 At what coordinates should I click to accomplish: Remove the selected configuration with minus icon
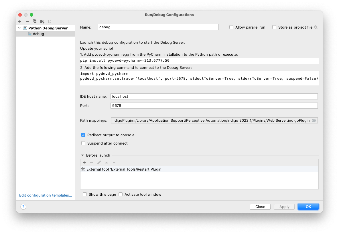(x=27, y=21)
